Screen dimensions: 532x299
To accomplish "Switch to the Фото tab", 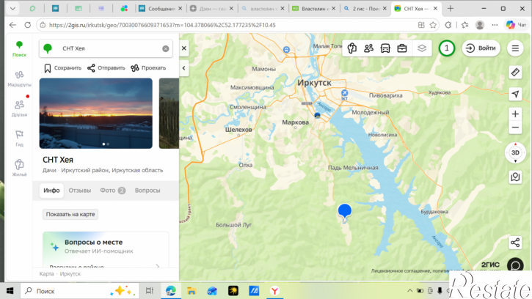I will click(x=113, y=191).
